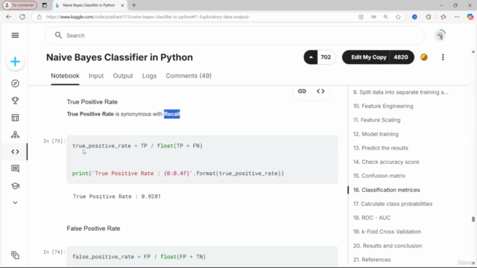The image size is (477, 268).
Task: Click inside code cell In [73]
Action: click(202, 159)
